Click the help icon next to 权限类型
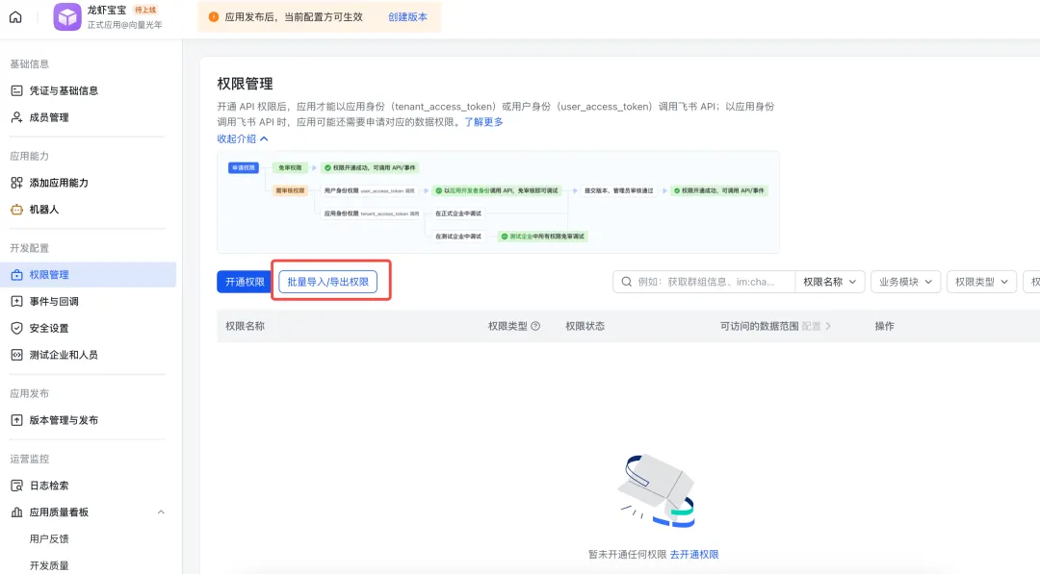Viewport: 1040px width, 574px height. [535, 326]
